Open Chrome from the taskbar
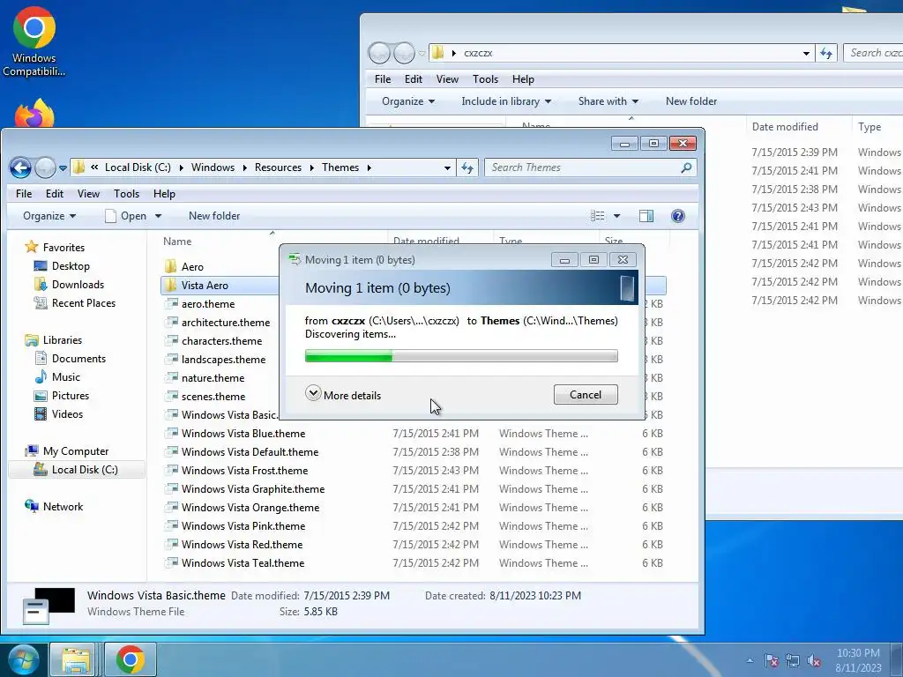Screen dimensions: 903x677 tap(131, 659)
